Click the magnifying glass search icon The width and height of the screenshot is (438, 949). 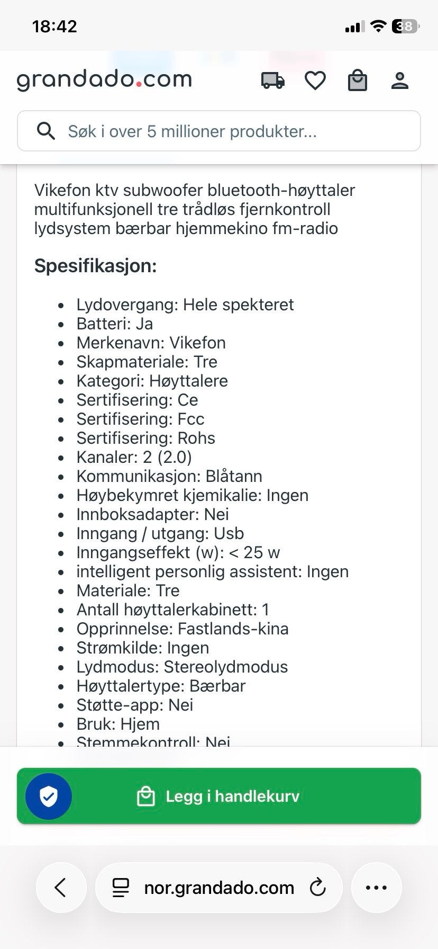(x=46, y=131)
